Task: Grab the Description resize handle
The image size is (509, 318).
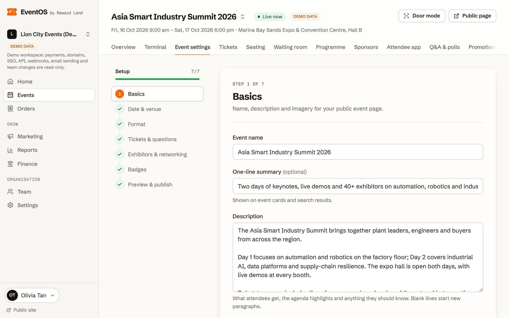Action: (x=481, y=289)
